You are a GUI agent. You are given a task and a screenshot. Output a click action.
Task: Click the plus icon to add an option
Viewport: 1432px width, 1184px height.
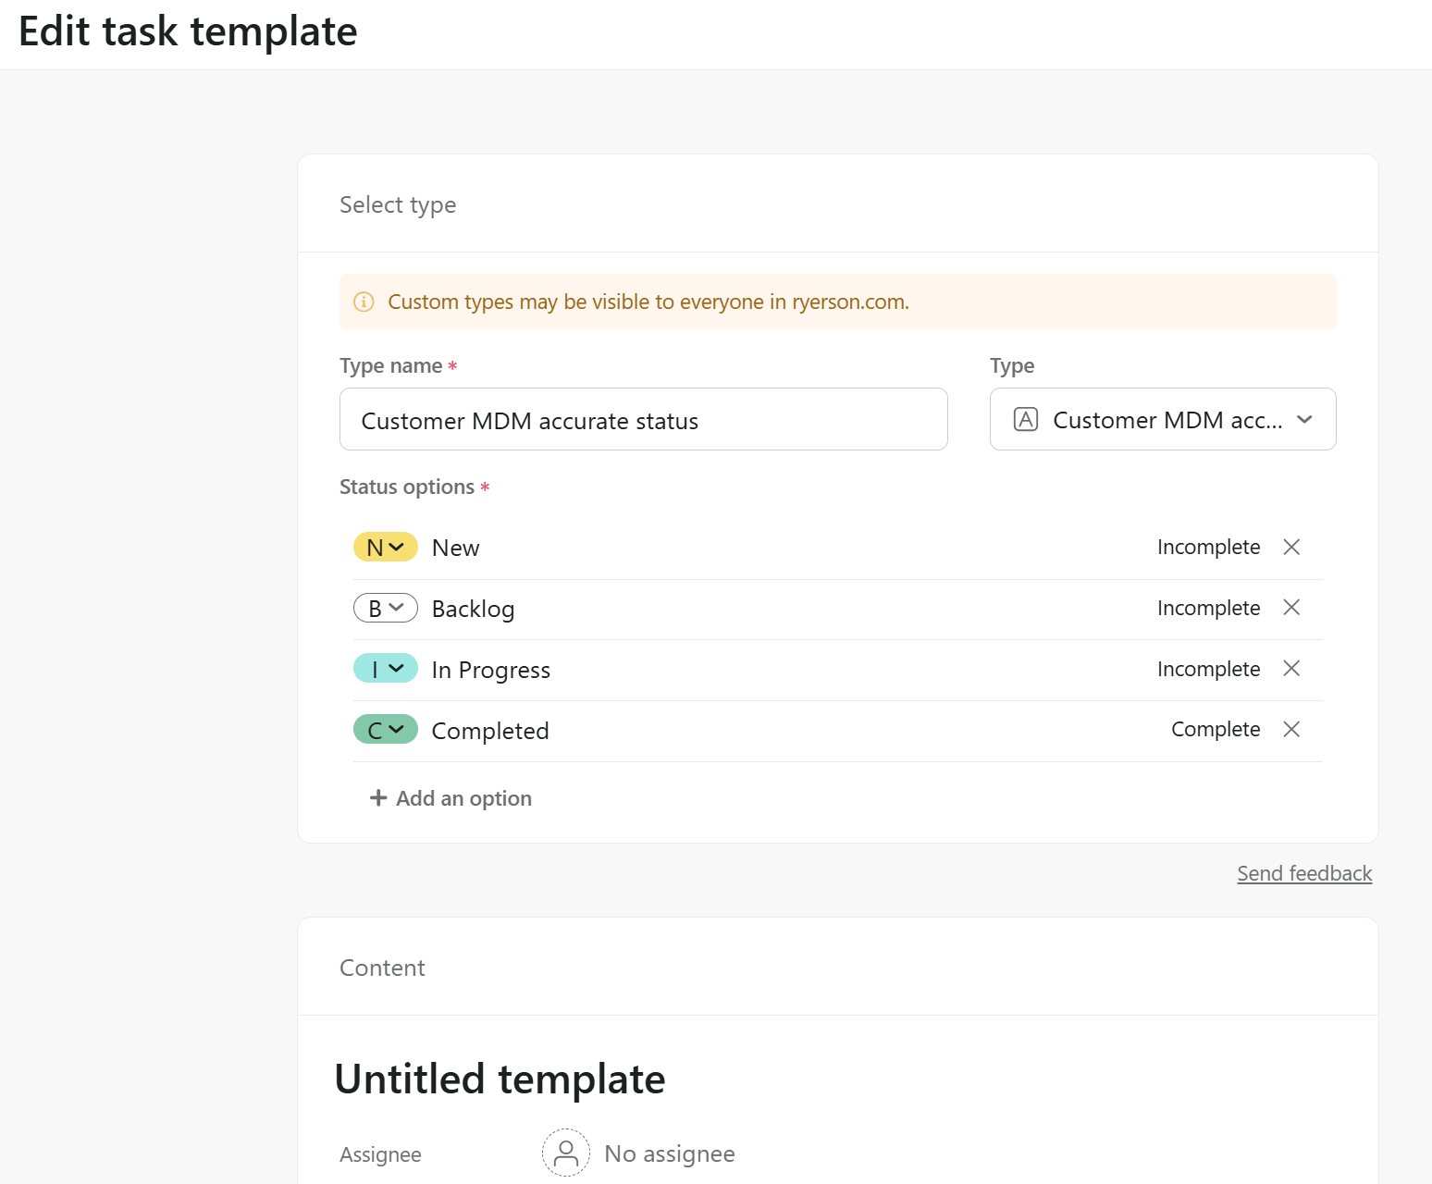click(x=377, y=797)
